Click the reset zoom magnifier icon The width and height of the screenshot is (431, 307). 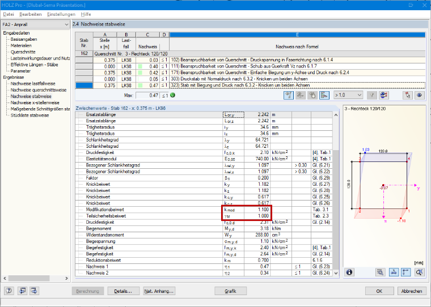pos(420,272)
